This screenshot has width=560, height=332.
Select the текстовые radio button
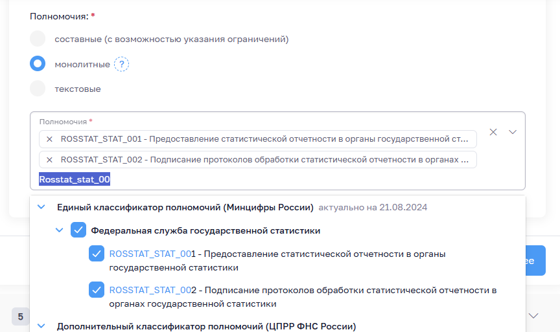38,88
